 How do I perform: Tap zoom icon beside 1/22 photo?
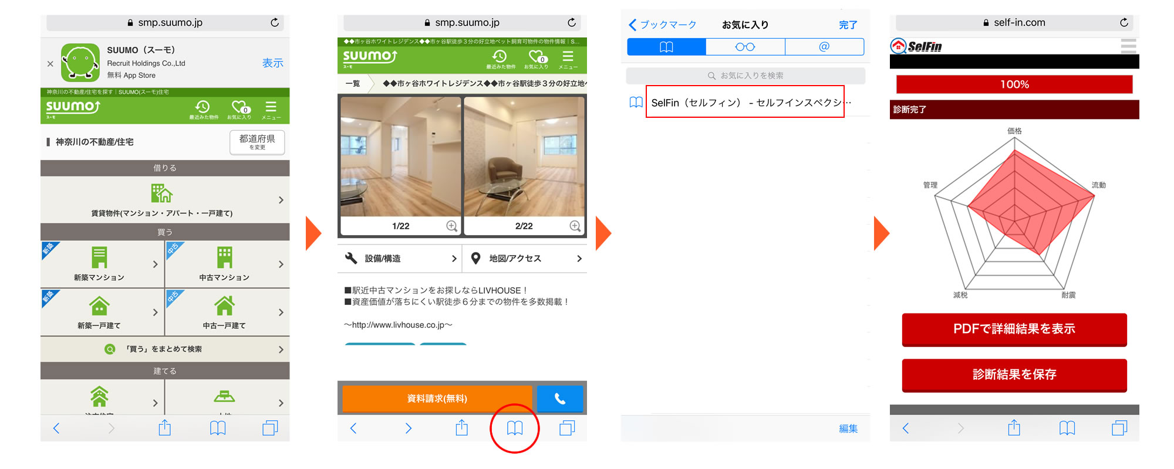click(451, 226)
